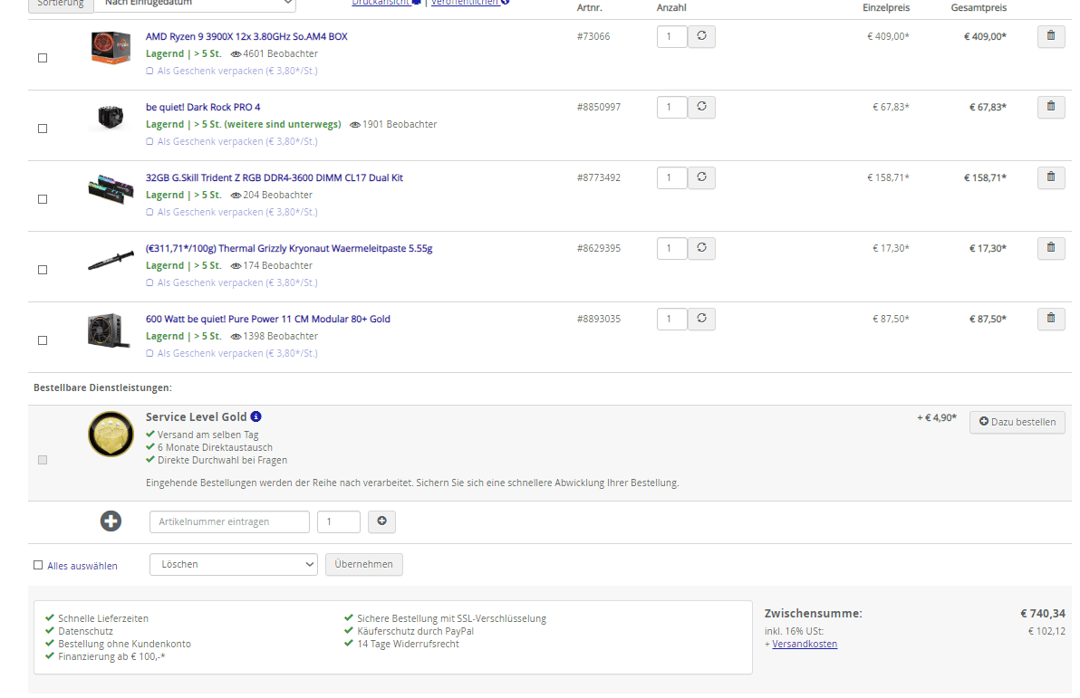This screenshot has width=1080, height=698.
Task: Click article number #8629395
Action: [599, 248]
